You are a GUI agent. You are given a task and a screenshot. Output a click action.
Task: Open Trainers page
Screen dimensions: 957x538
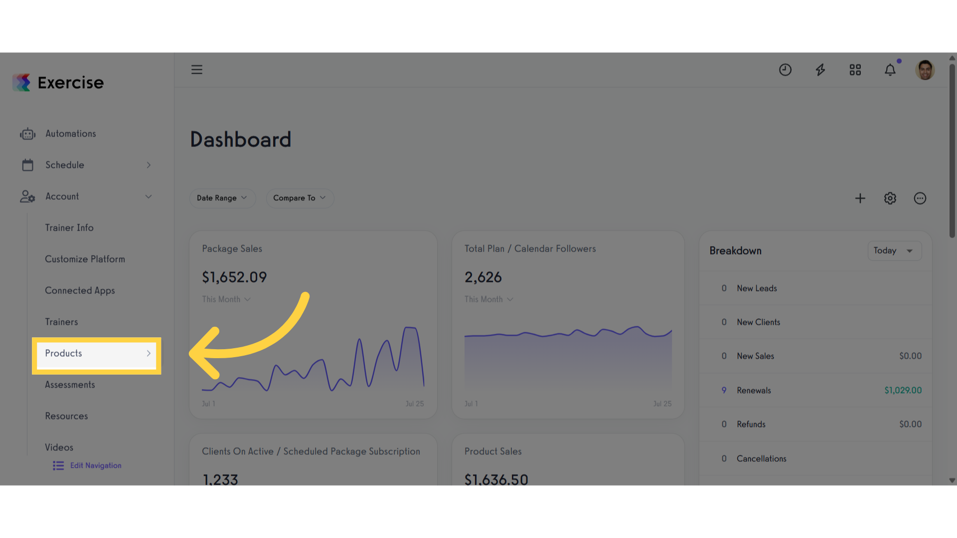click(x=62, y=322)
